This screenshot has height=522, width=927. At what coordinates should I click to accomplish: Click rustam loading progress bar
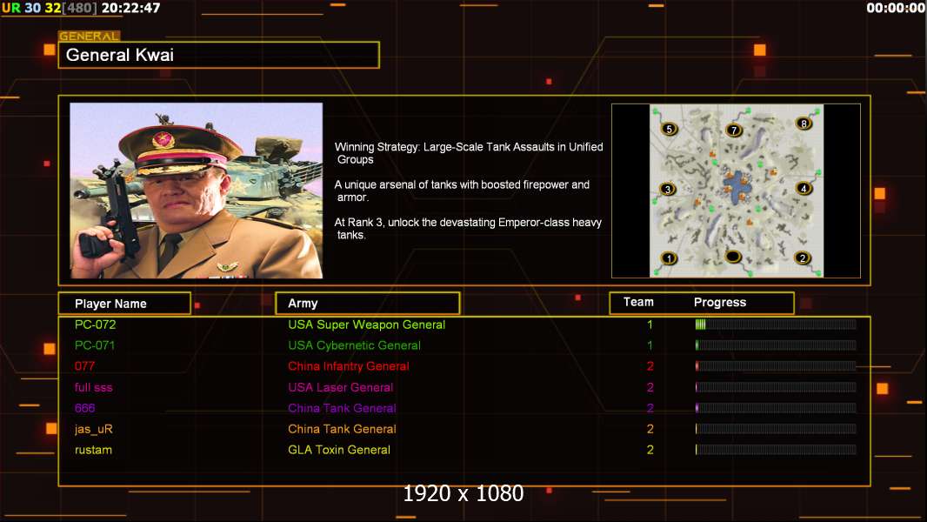[x=776, y=449]
